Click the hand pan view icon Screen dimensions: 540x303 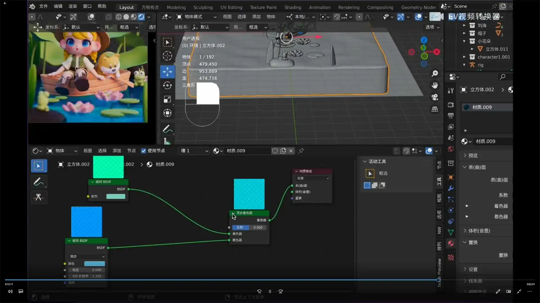pos(435,85)
